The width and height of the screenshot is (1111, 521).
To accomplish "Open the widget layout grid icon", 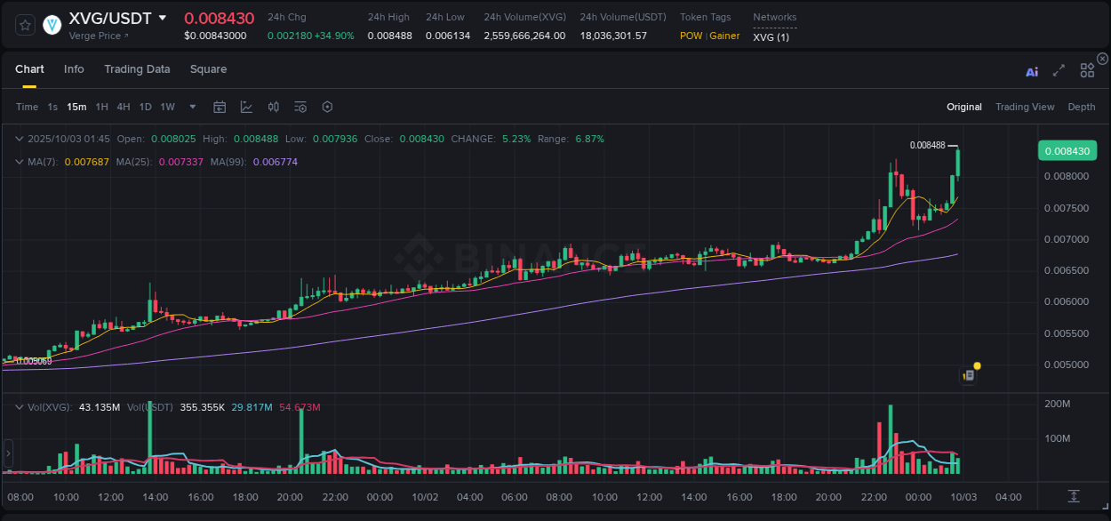I will 1087,70.
